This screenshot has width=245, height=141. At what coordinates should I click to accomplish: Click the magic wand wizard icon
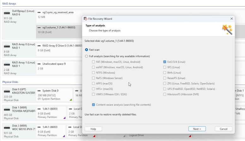click(x=227, y=30)
